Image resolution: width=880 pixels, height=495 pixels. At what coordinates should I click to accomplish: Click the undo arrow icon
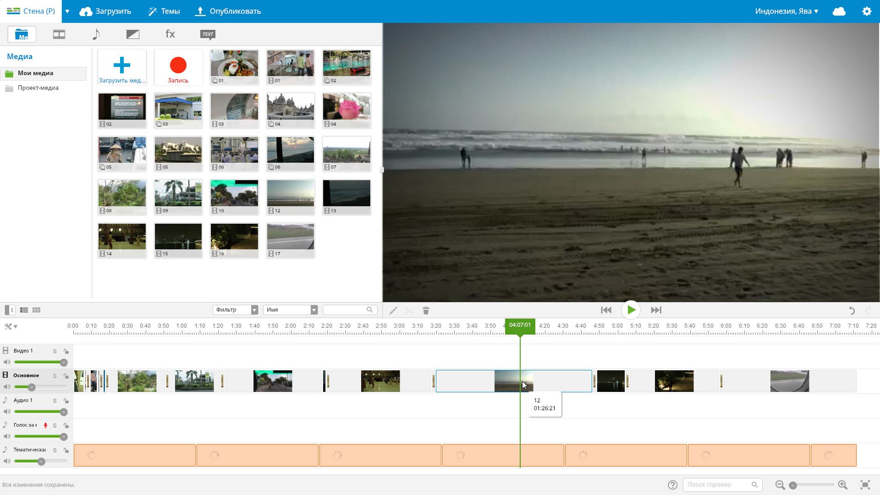[x=852, y=311]
